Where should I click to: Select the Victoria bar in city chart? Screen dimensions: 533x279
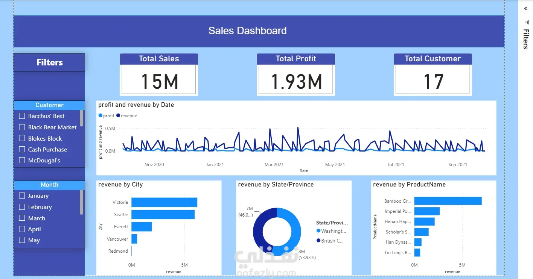click(164, 202)
